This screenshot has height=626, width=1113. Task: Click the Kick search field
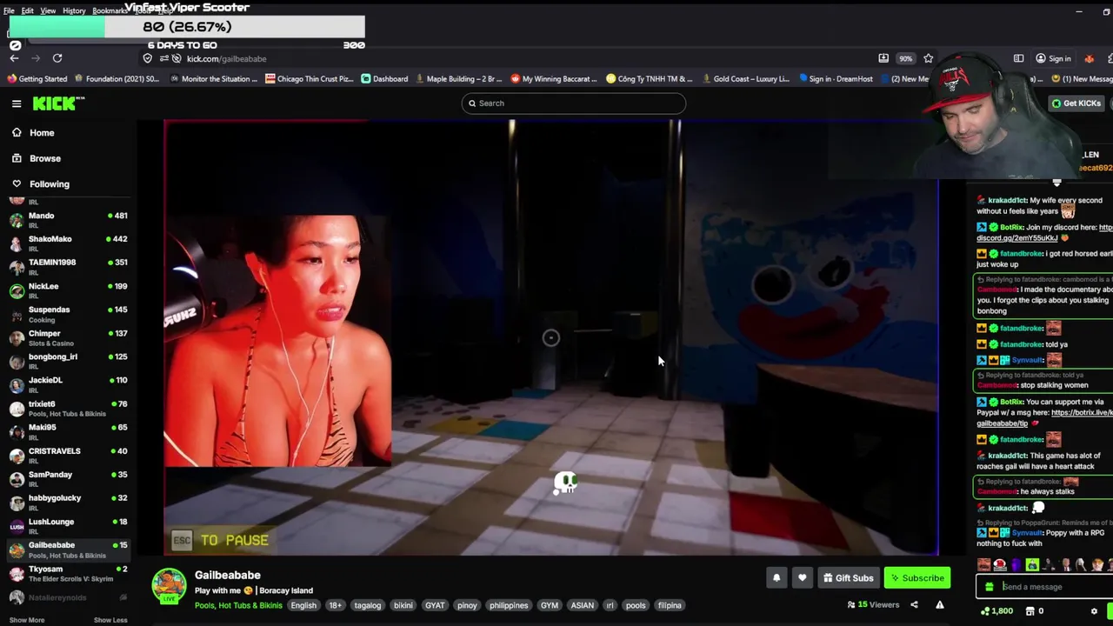pyautogui.click(x=573, y=103)
